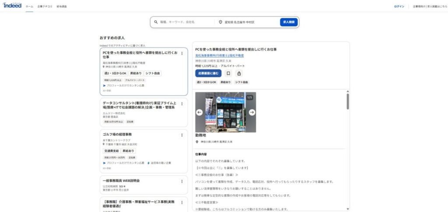Click the location pin icon in search bar

[x=220, y=22]
